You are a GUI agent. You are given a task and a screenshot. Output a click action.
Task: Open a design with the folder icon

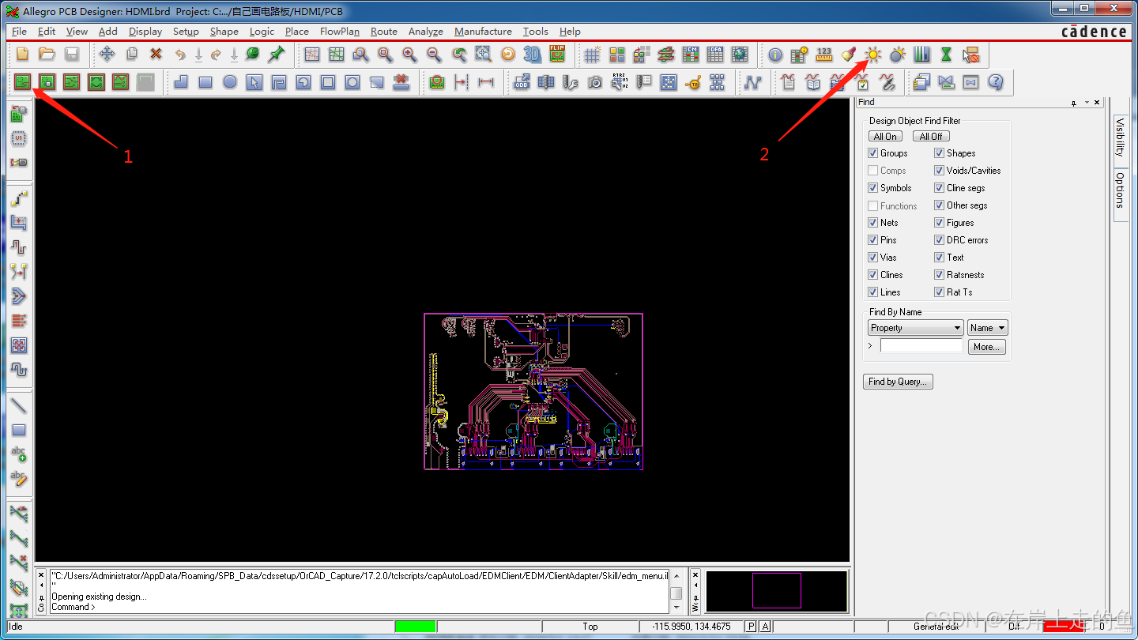pos(47,55)
